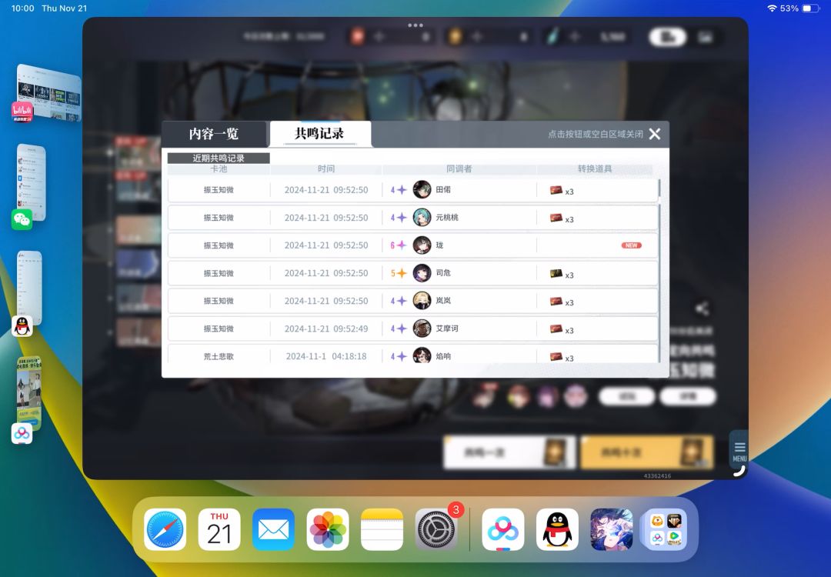
Task: Open the Photos app in the dock
Action: click(x=328, y=529)
